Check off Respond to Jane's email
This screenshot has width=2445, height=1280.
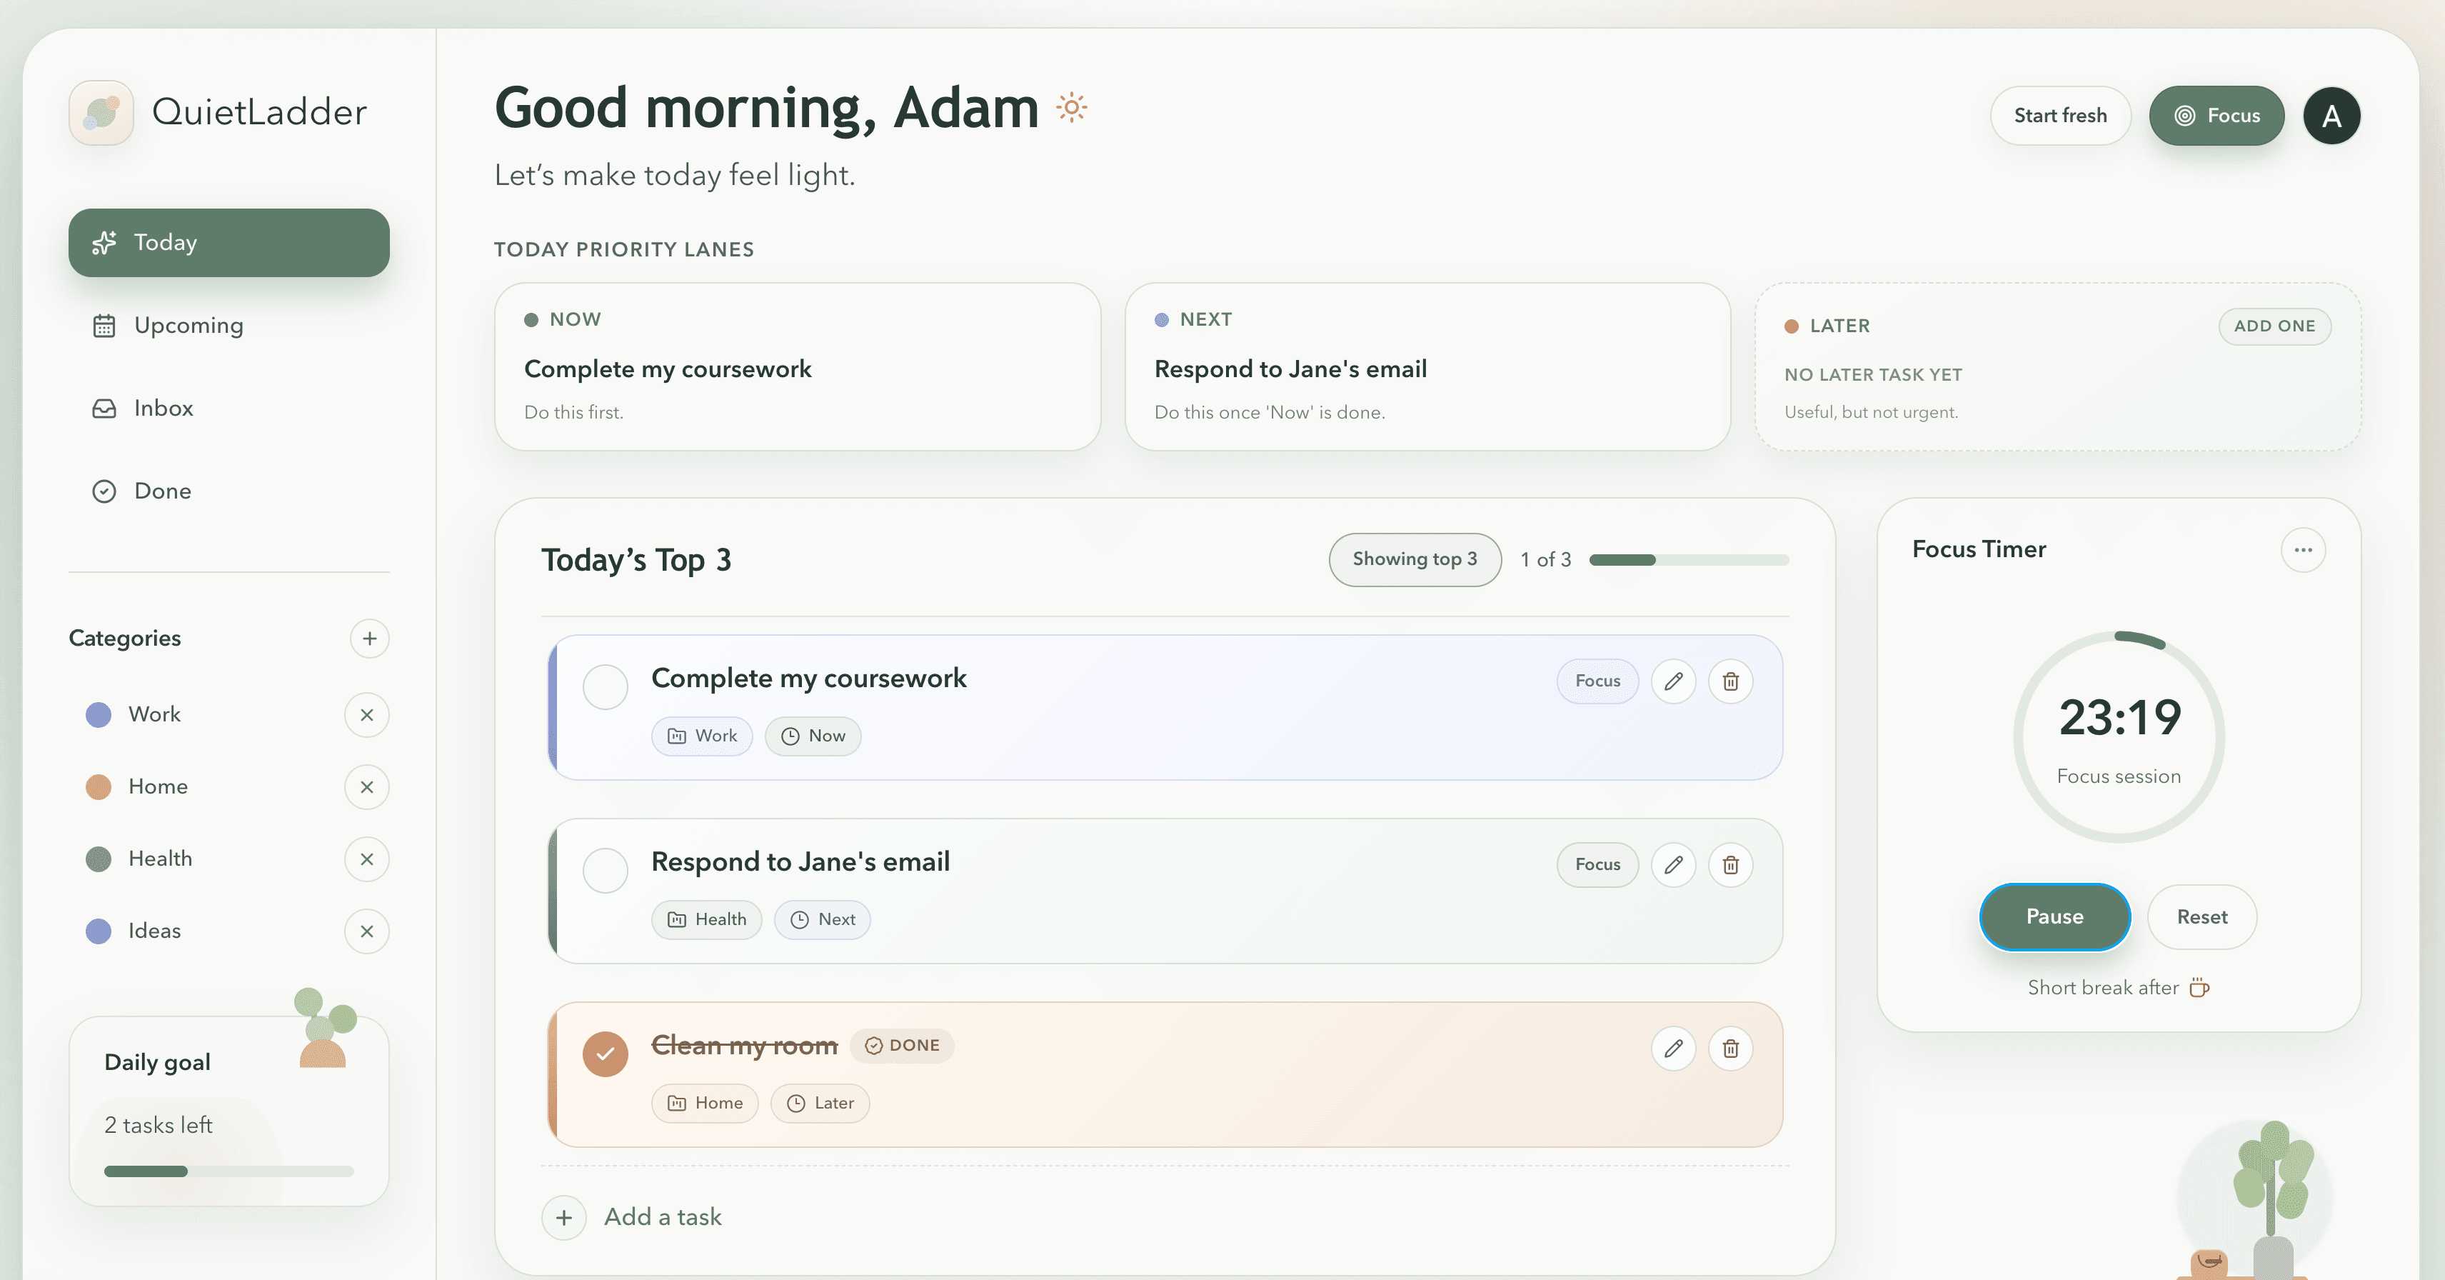tap(605, 870)
